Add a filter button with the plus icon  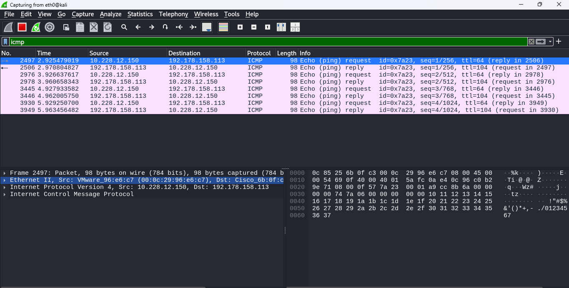559,41
